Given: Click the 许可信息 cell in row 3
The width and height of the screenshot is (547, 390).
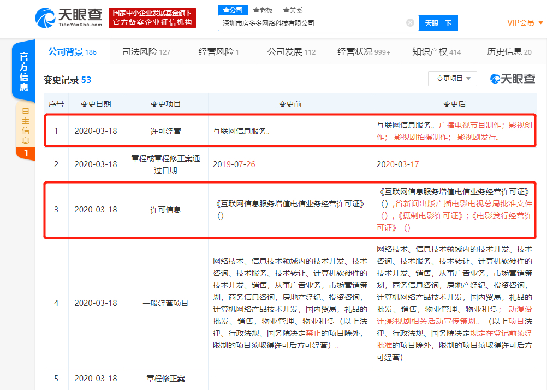Looking at the screenshot, I should (165, 210).
